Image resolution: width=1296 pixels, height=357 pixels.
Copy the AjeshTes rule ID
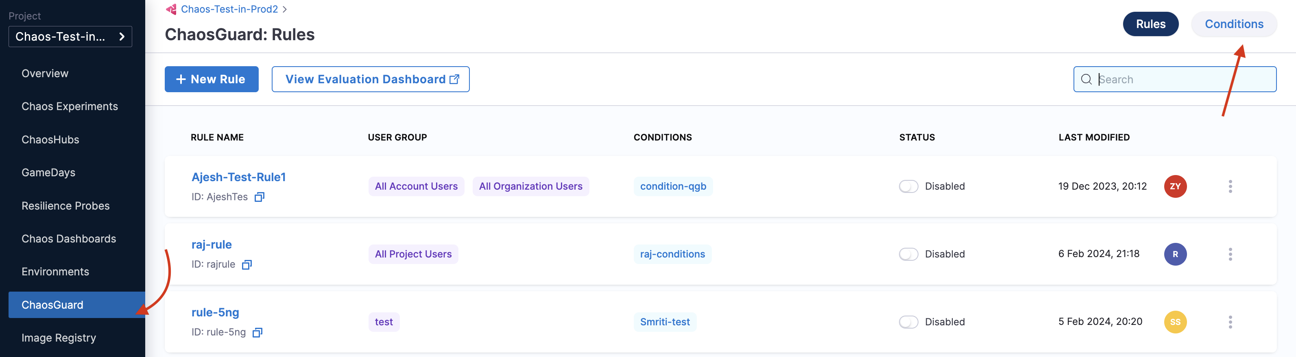[259, 197]
